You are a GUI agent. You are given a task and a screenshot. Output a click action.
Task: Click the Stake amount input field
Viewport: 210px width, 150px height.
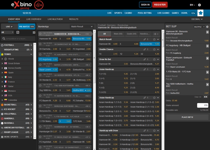203,106
